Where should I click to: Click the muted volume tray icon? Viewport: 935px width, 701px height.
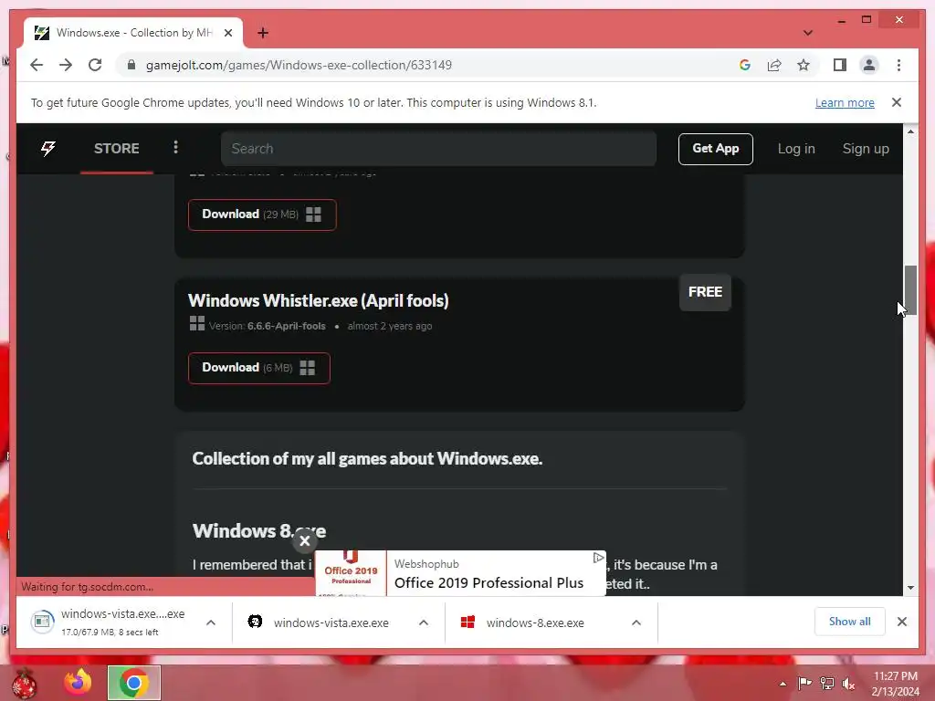(x=848, y=684)
